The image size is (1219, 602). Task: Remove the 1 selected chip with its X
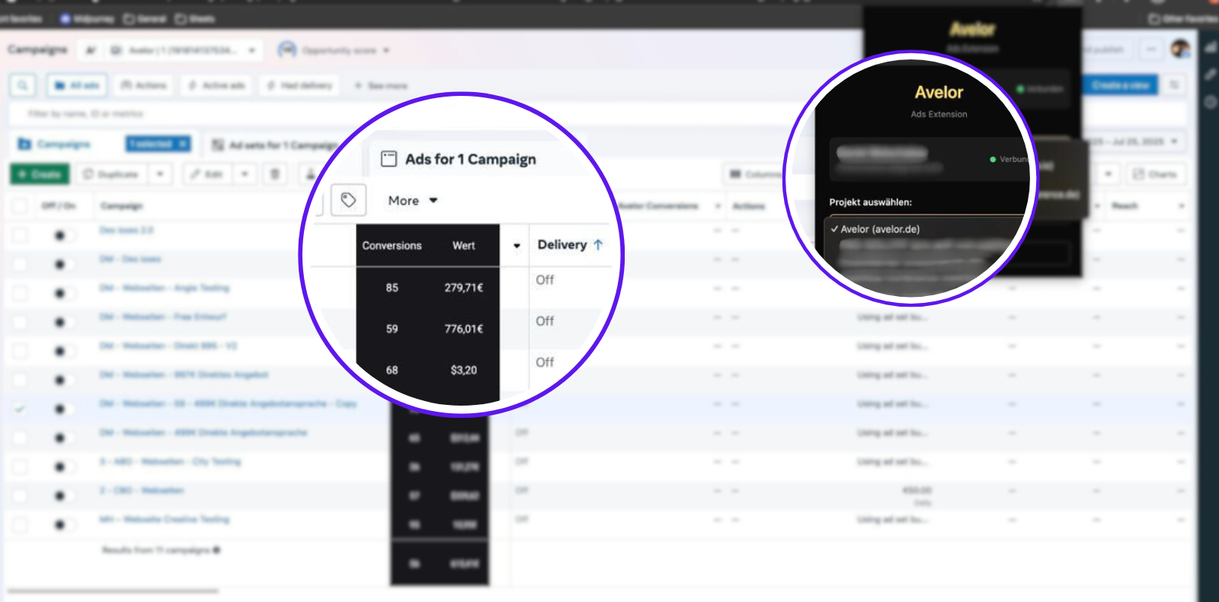click(183, 144)
